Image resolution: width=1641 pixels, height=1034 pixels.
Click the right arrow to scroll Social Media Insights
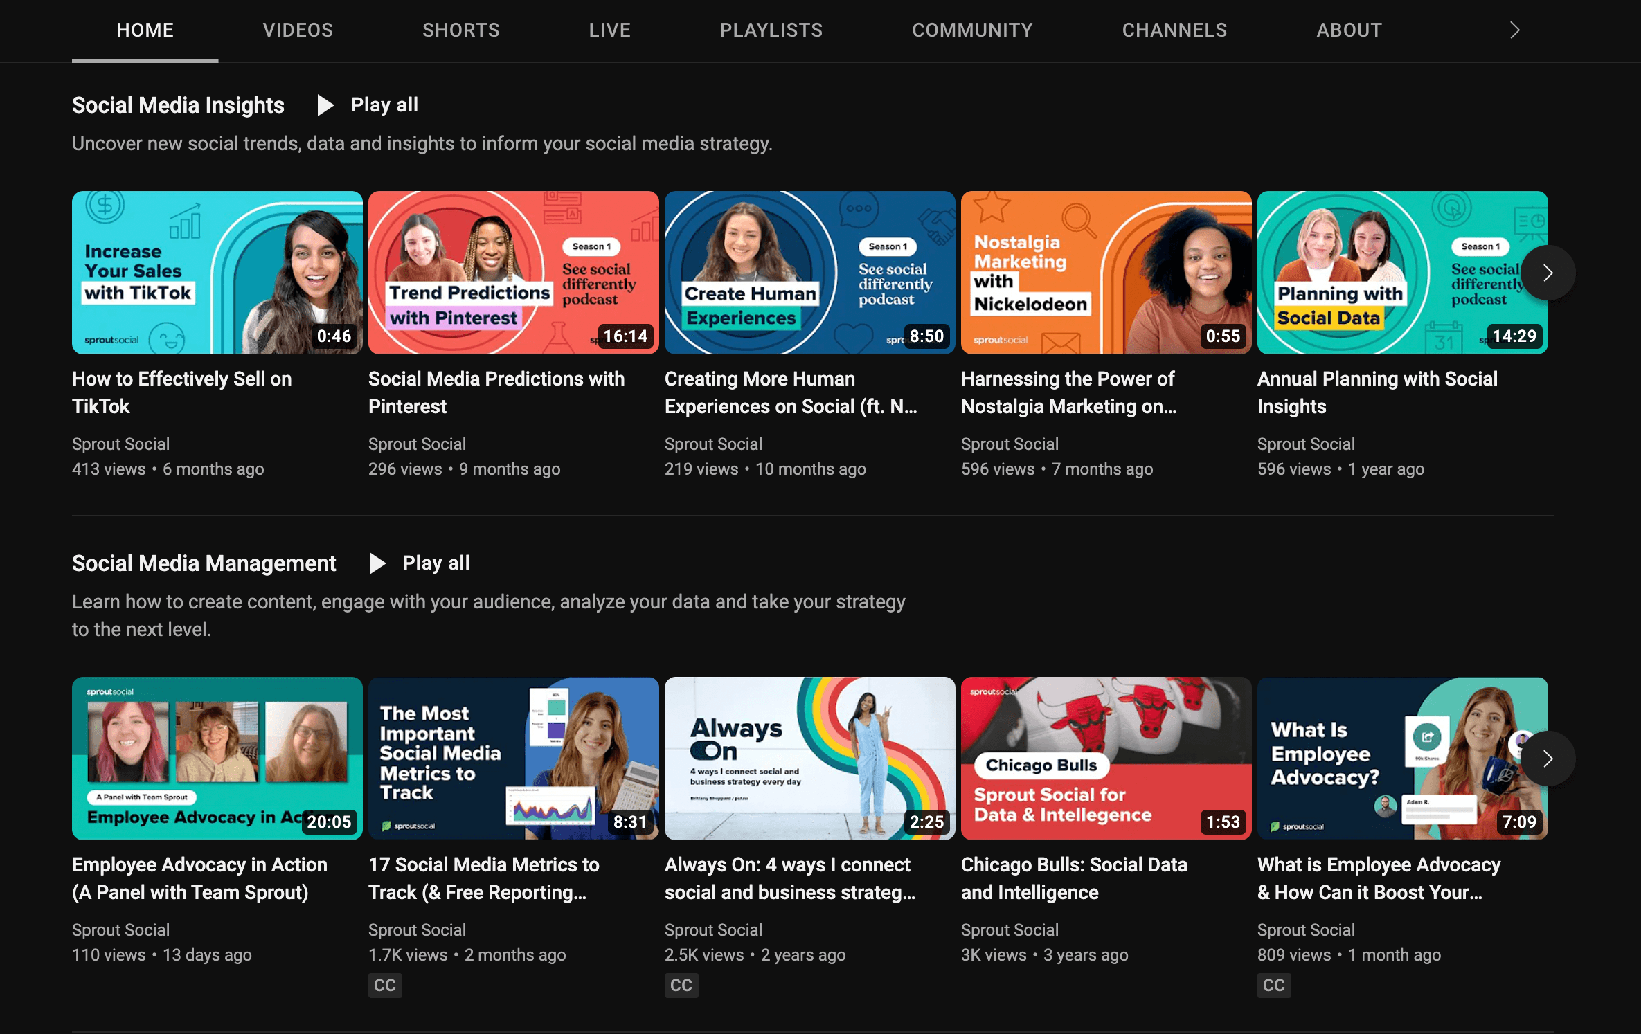coord(1548,271)
